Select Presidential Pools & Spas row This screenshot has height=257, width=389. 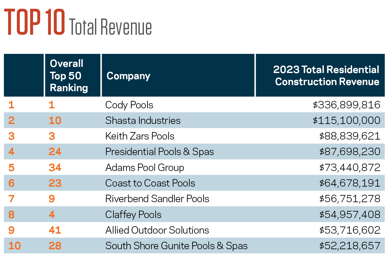coord(159,152)
